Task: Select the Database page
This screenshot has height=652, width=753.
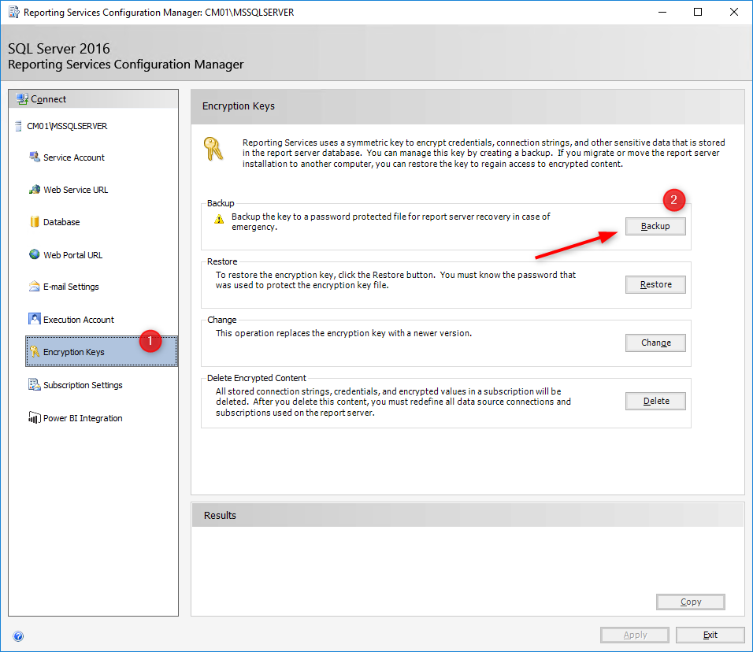Action: coord(61,222)
